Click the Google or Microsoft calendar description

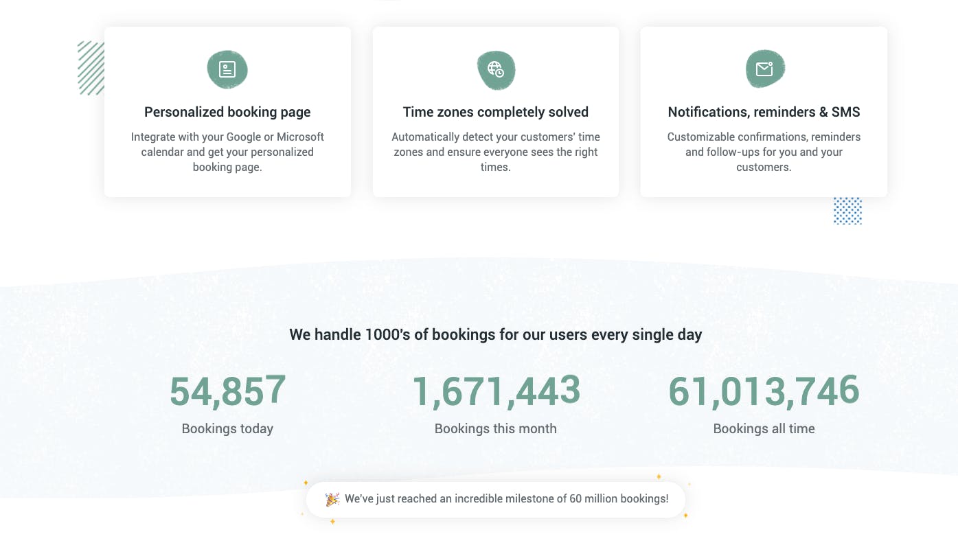pos(227,152)
